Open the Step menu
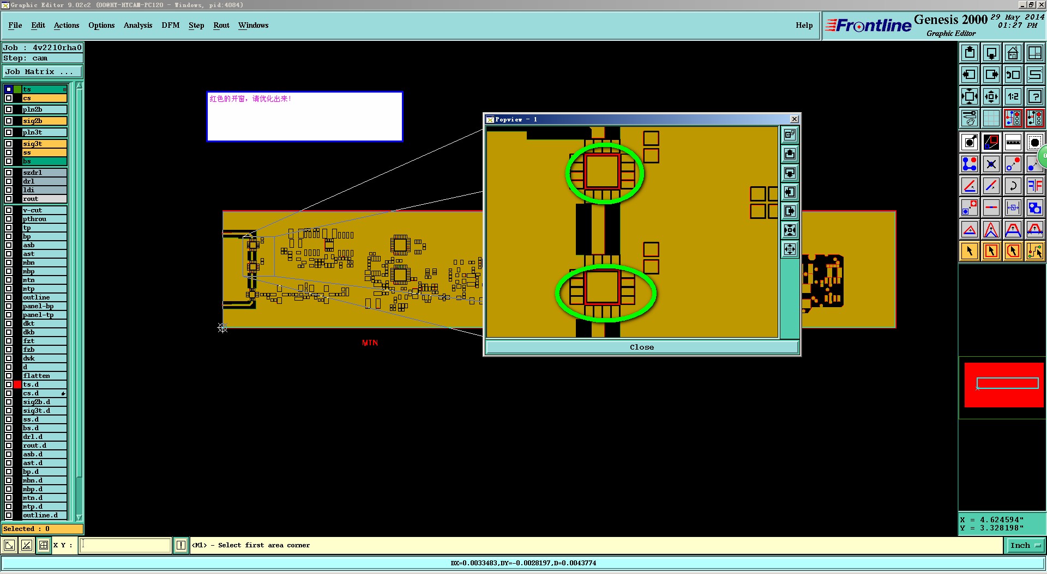The width and height of the screenshot is (1047, 574). 196,25
